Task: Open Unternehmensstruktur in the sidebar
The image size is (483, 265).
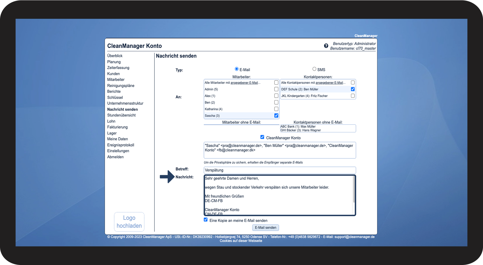Action: tap(125, 103)
